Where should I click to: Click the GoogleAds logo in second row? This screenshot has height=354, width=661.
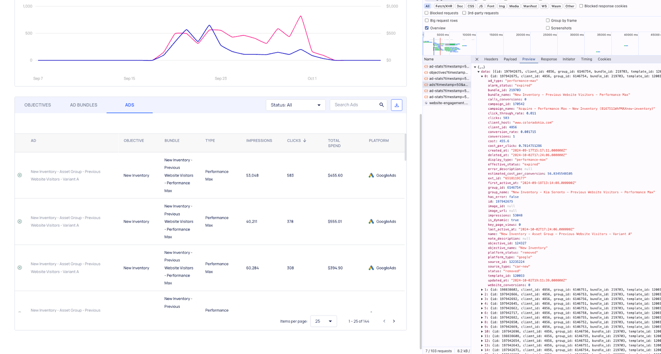click(371, 222)
